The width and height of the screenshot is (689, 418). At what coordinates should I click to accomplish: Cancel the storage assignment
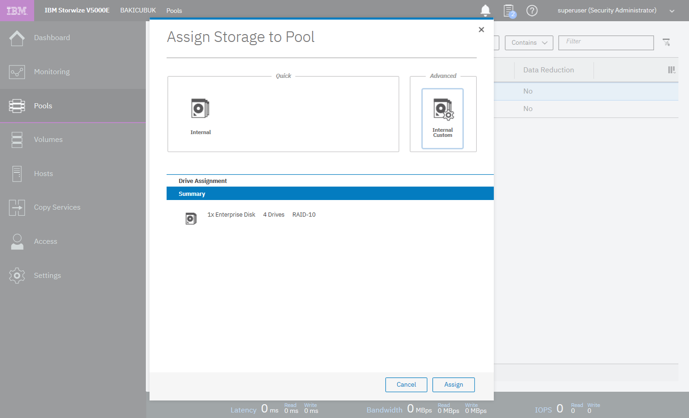tap(406, 385)
